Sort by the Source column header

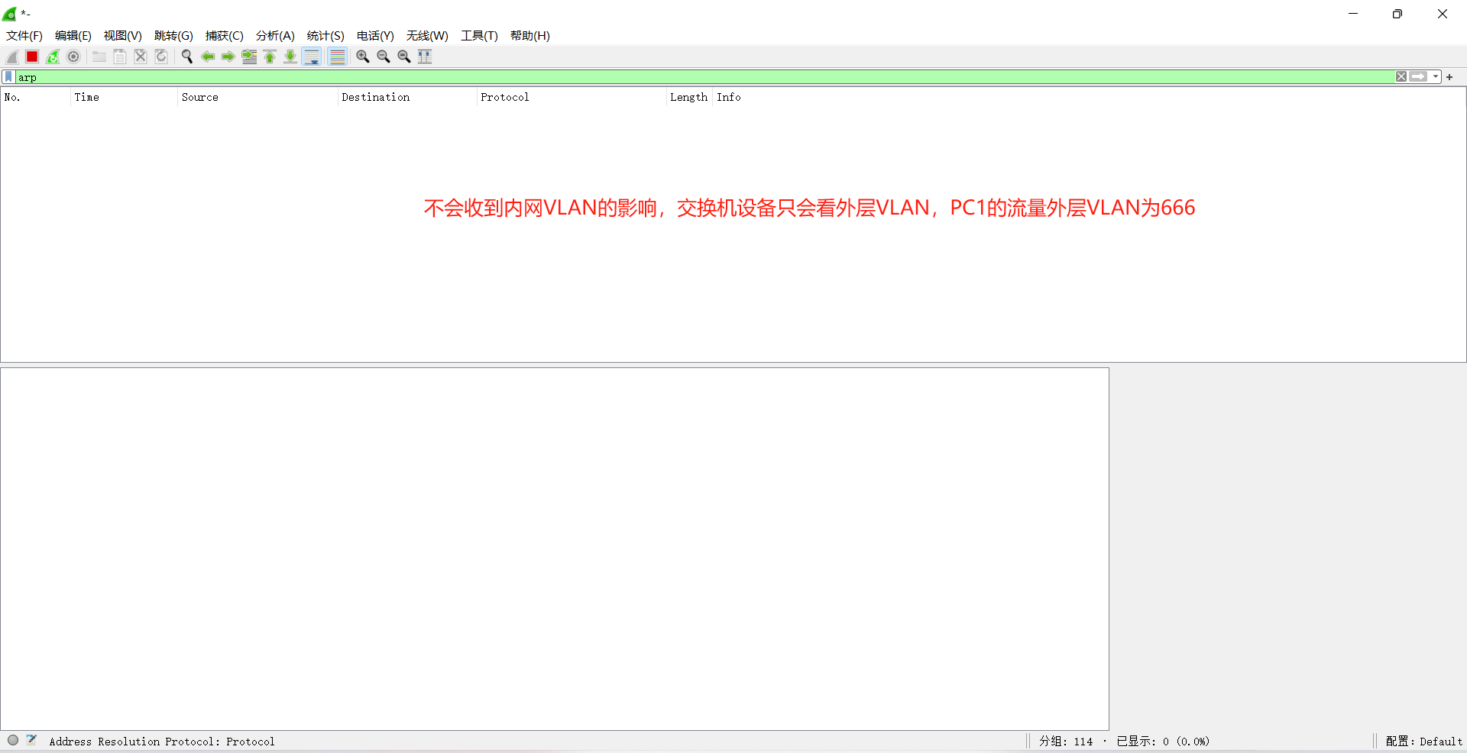tap(257, 97)
